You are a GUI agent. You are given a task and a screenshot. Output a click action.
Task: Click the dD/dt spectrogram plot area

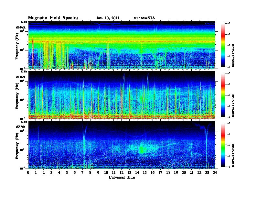122,95
